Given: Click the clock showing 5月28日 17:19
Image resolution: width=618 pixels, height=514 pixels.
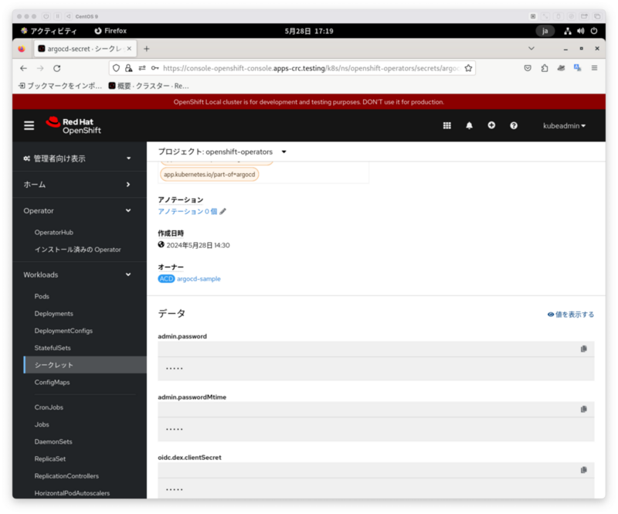Looking at the screenshot, I should 309,31.
